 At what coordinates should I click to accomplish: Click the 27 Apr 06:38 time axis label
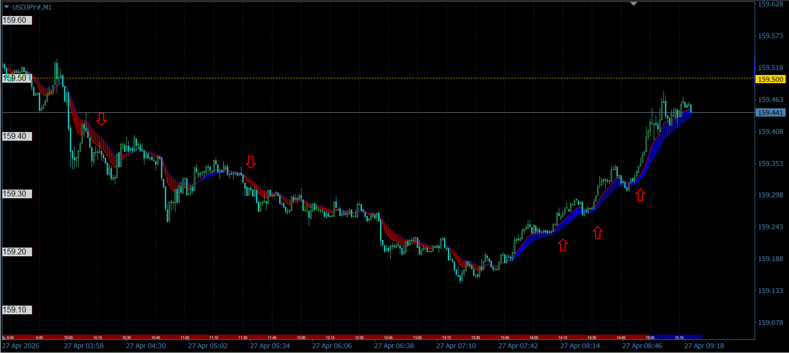[x=394, y=346]
